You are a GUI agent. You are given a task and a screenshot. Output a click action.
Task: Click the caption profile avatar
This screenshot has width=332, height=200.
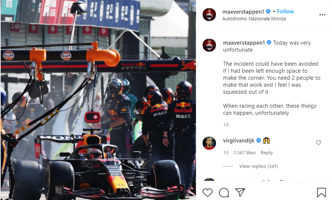(209, 45)
